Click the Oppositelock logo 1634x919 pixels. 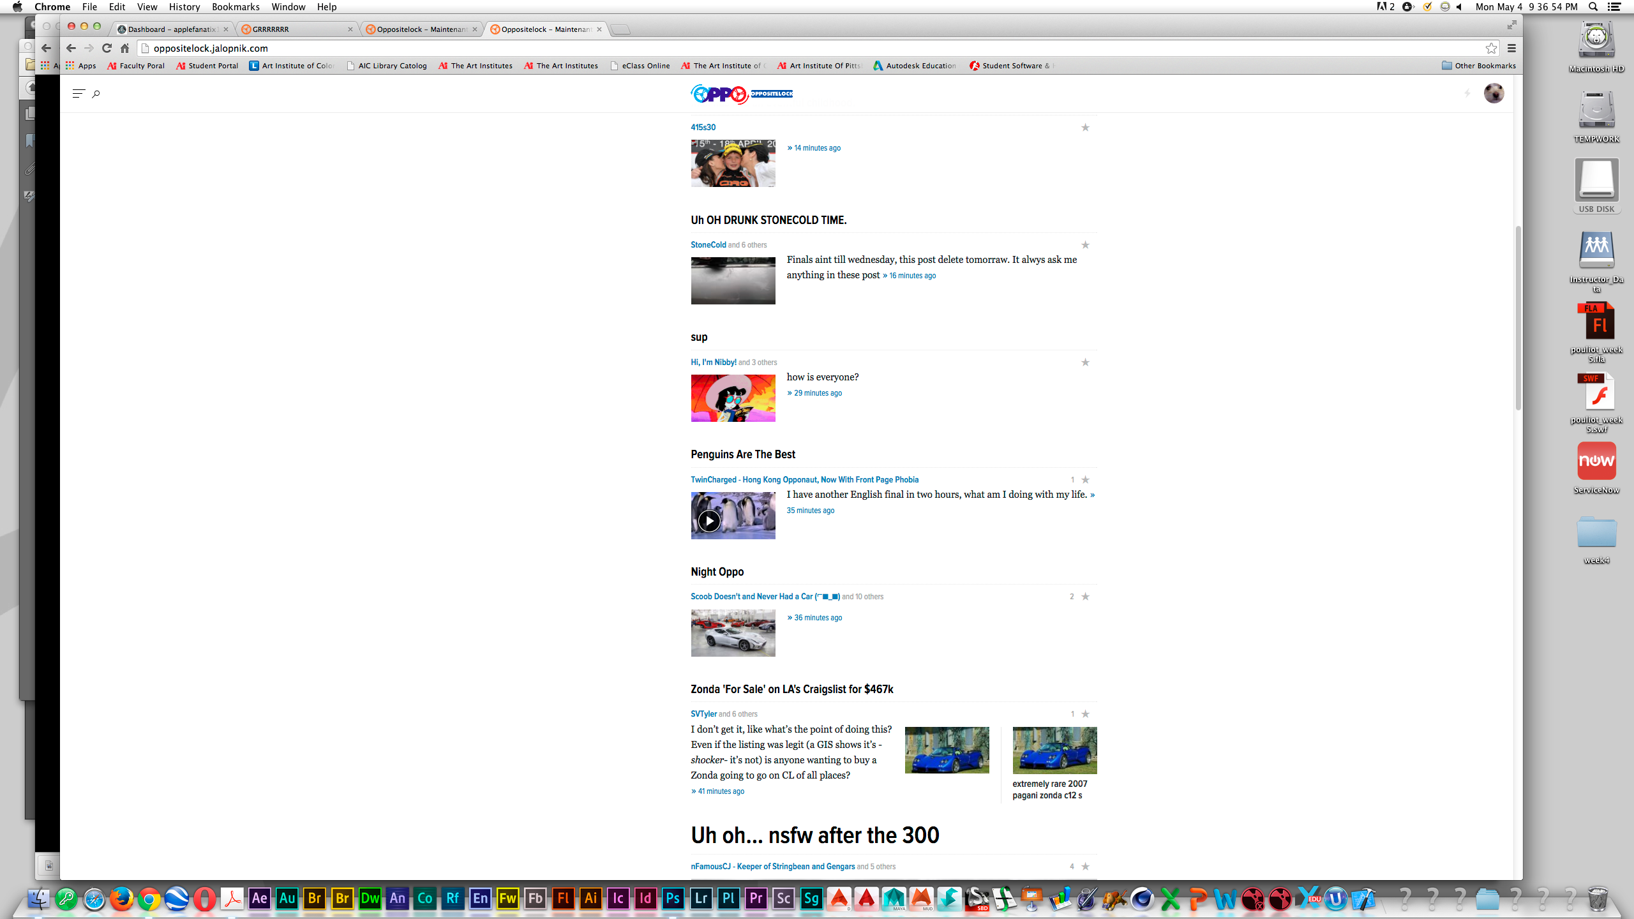pyautogui.click(x=742, y=94)
